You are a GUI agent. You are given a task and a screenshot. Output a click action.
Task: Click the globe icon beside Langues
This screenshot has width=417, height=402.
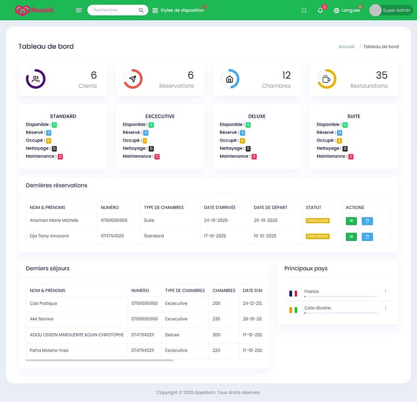point(336,11)
